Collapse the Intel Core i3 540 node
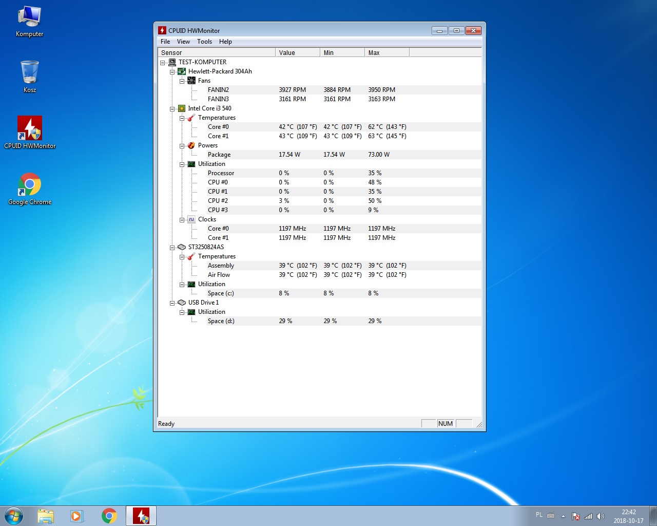This screenshot has width=657, height=526. (x=172, y=109)
